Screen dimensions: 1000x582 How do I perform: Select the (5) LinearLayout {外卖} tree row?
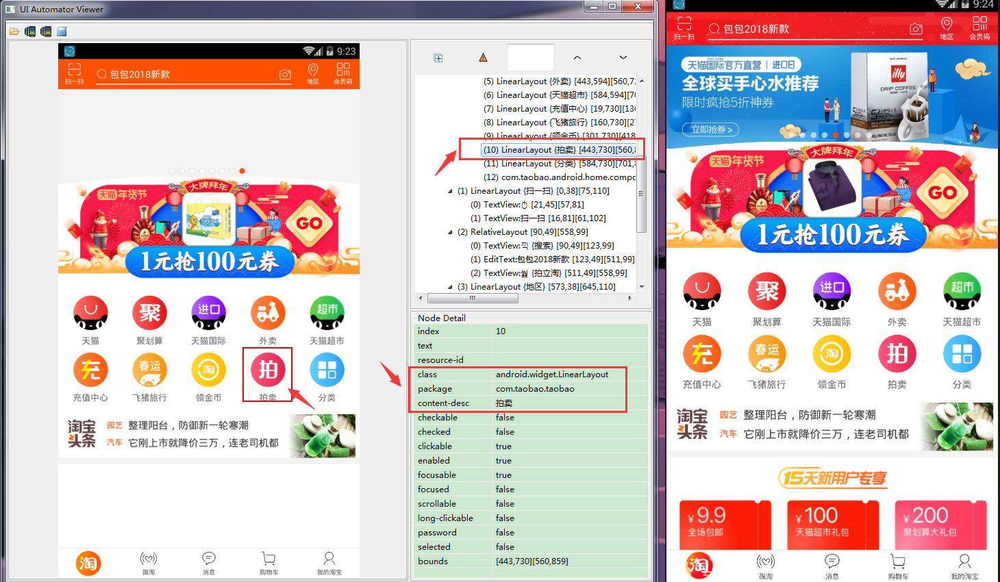(559, 81)
